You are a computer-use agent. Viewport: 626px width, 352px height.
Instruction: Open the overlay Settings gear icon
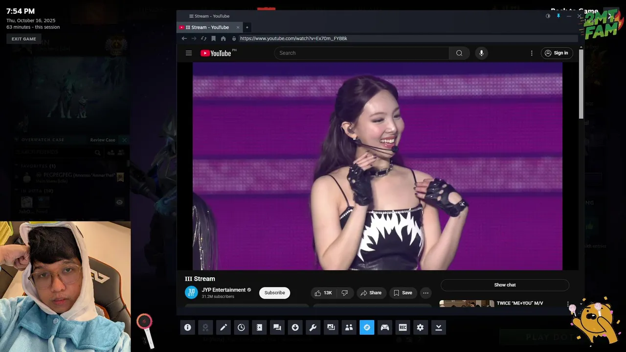(421, 328)
